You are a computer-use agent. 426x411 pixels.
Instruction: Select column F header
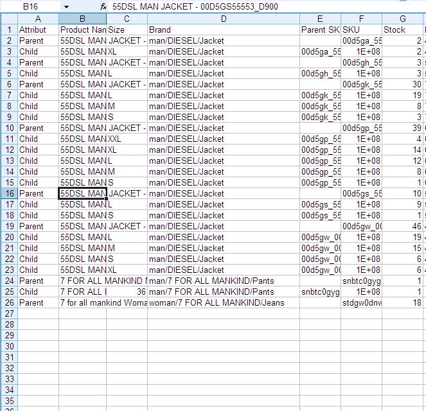click(361, 19)
